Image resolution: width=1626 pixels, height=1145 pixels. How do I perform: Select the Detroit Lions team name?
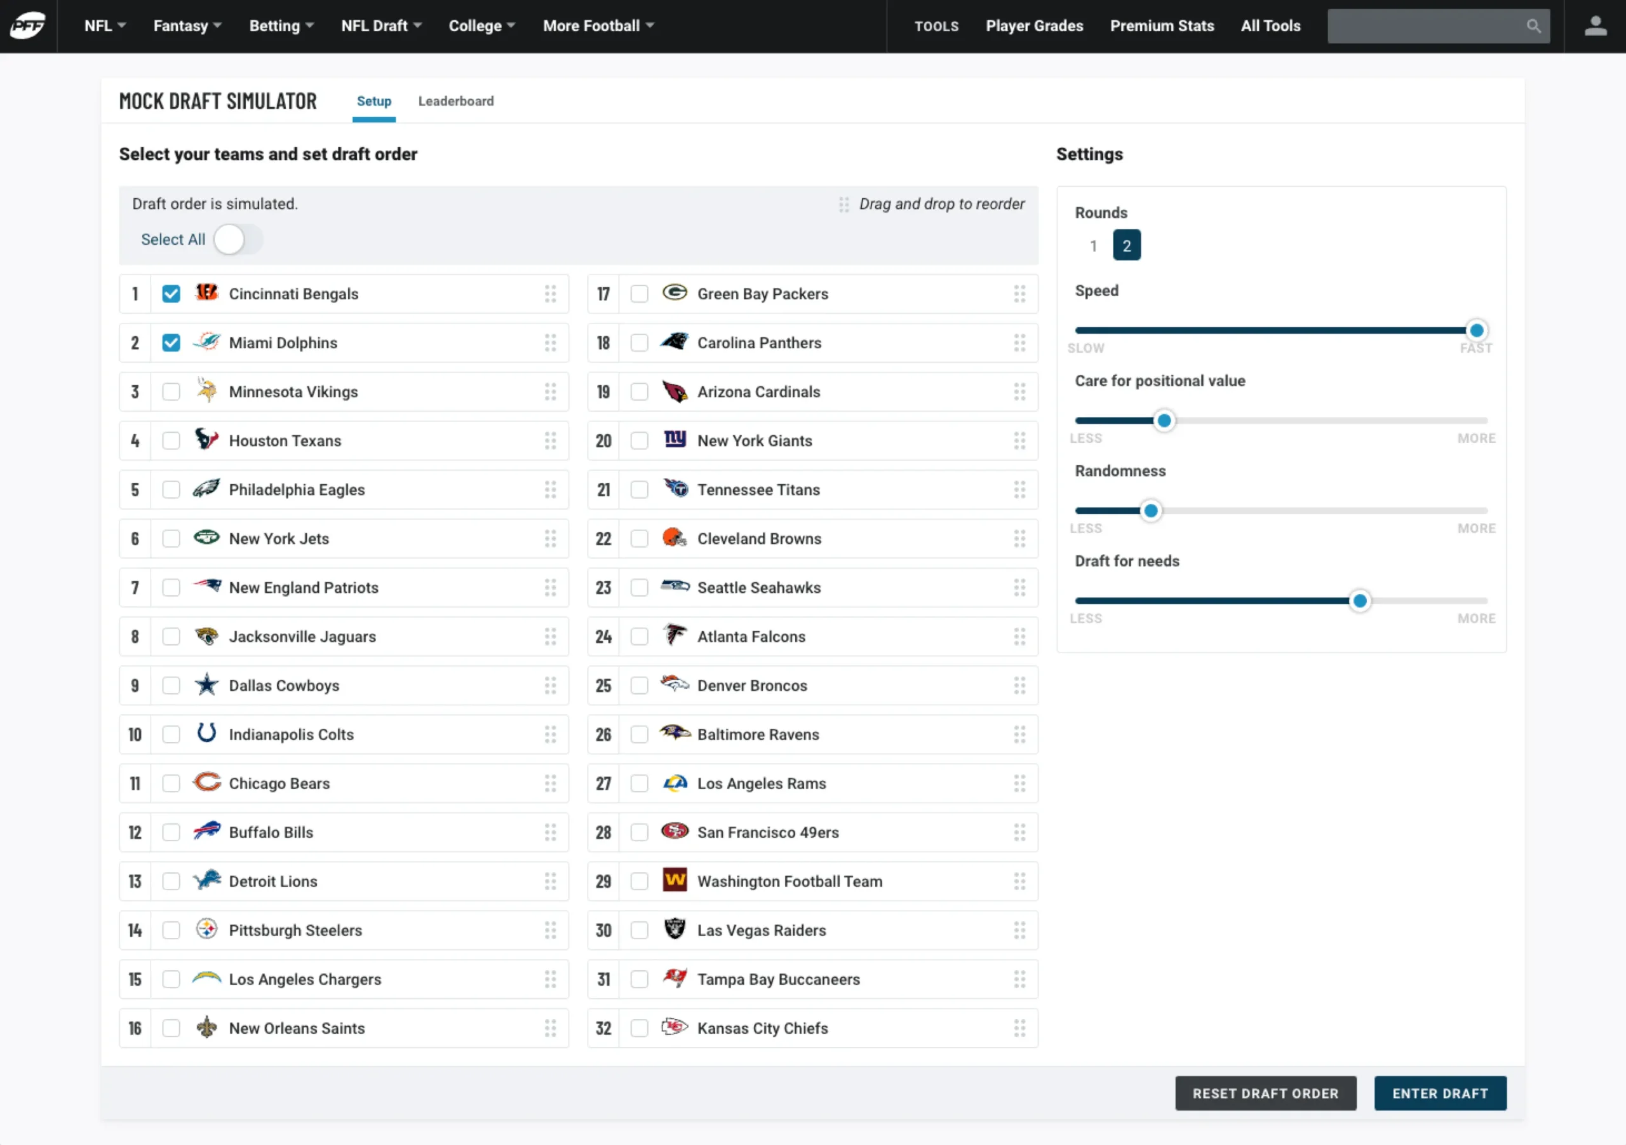[x=273, y=881]
